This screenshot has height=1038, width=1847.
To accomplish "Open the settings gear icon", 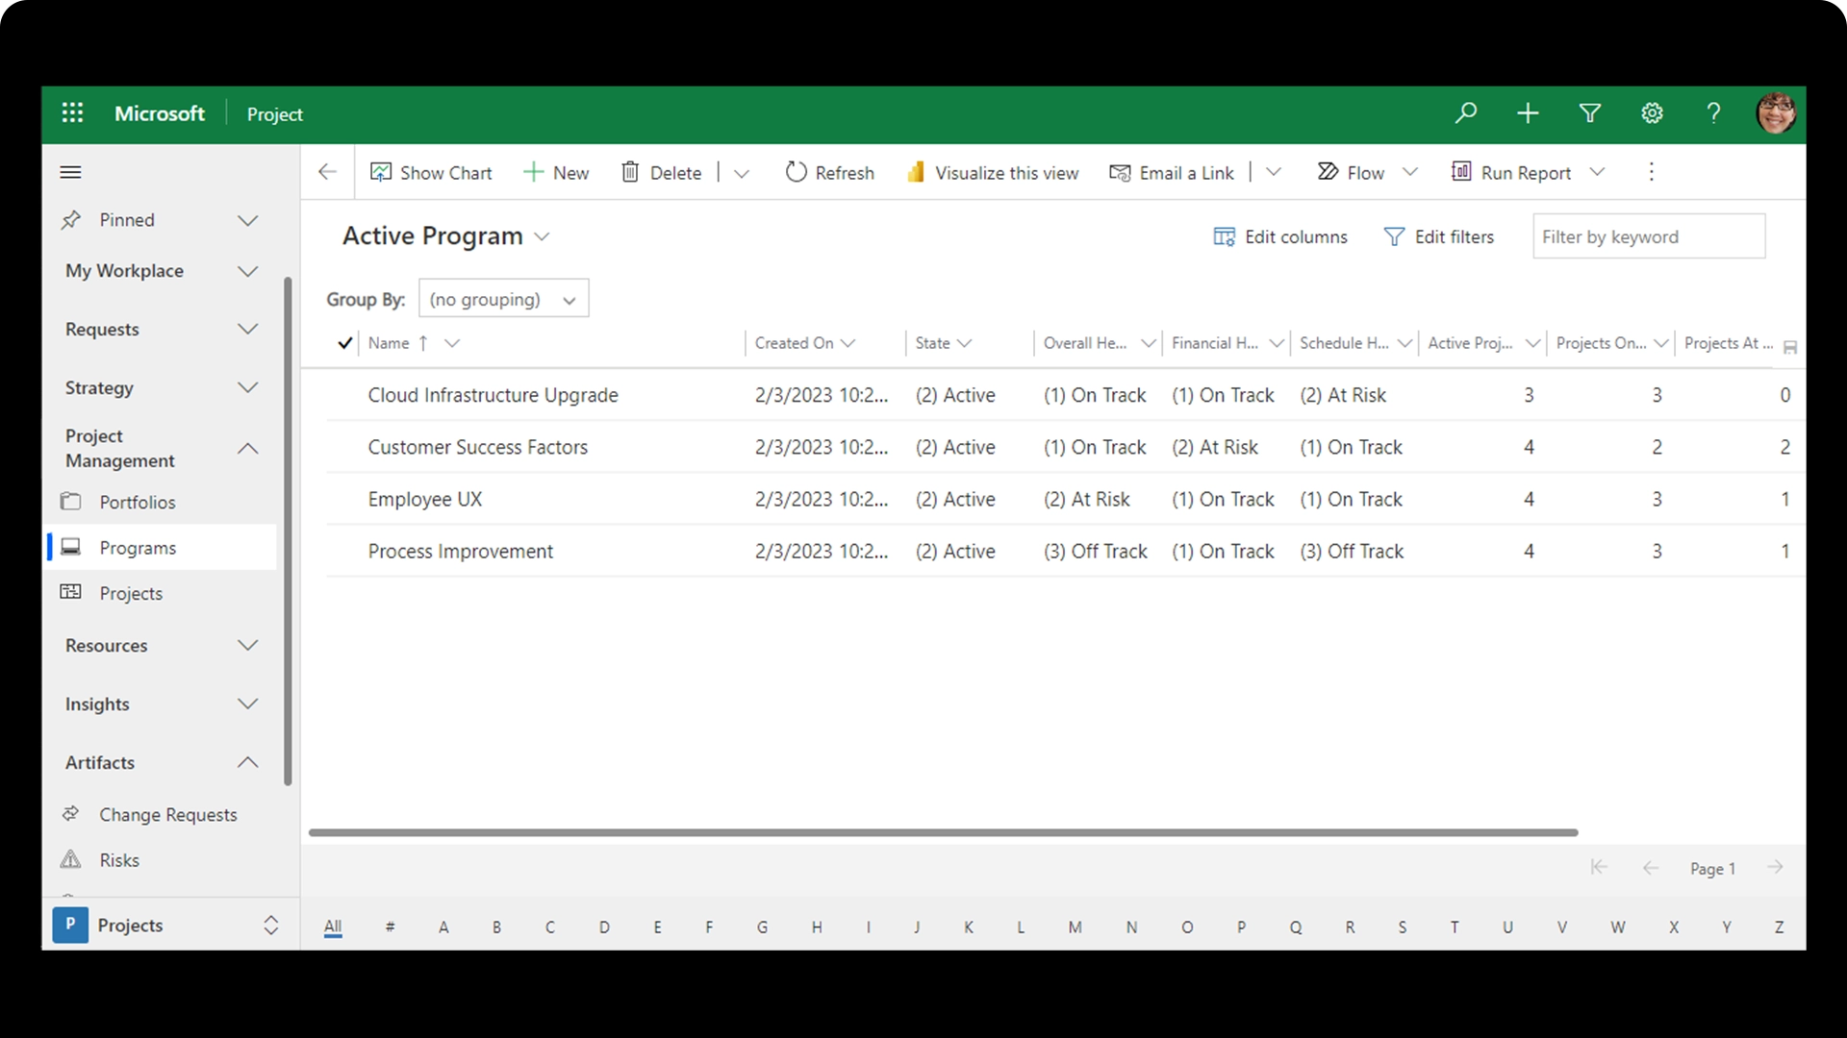I will click(1652, 113).
